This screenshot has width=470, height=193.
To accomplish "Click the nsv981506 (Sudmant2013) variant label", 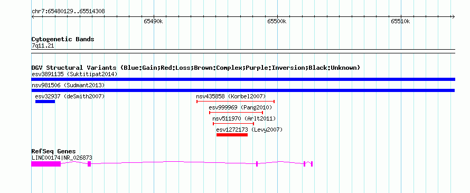I will coord(68,86).
